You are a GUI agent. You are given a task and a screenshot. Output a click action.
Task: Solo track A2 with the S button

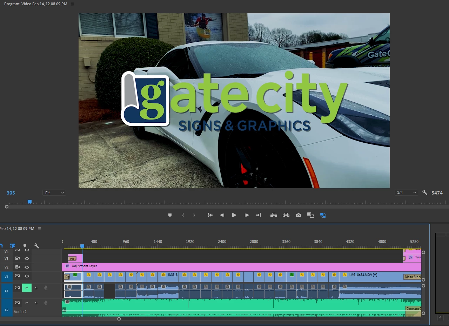tap(36, 303)
